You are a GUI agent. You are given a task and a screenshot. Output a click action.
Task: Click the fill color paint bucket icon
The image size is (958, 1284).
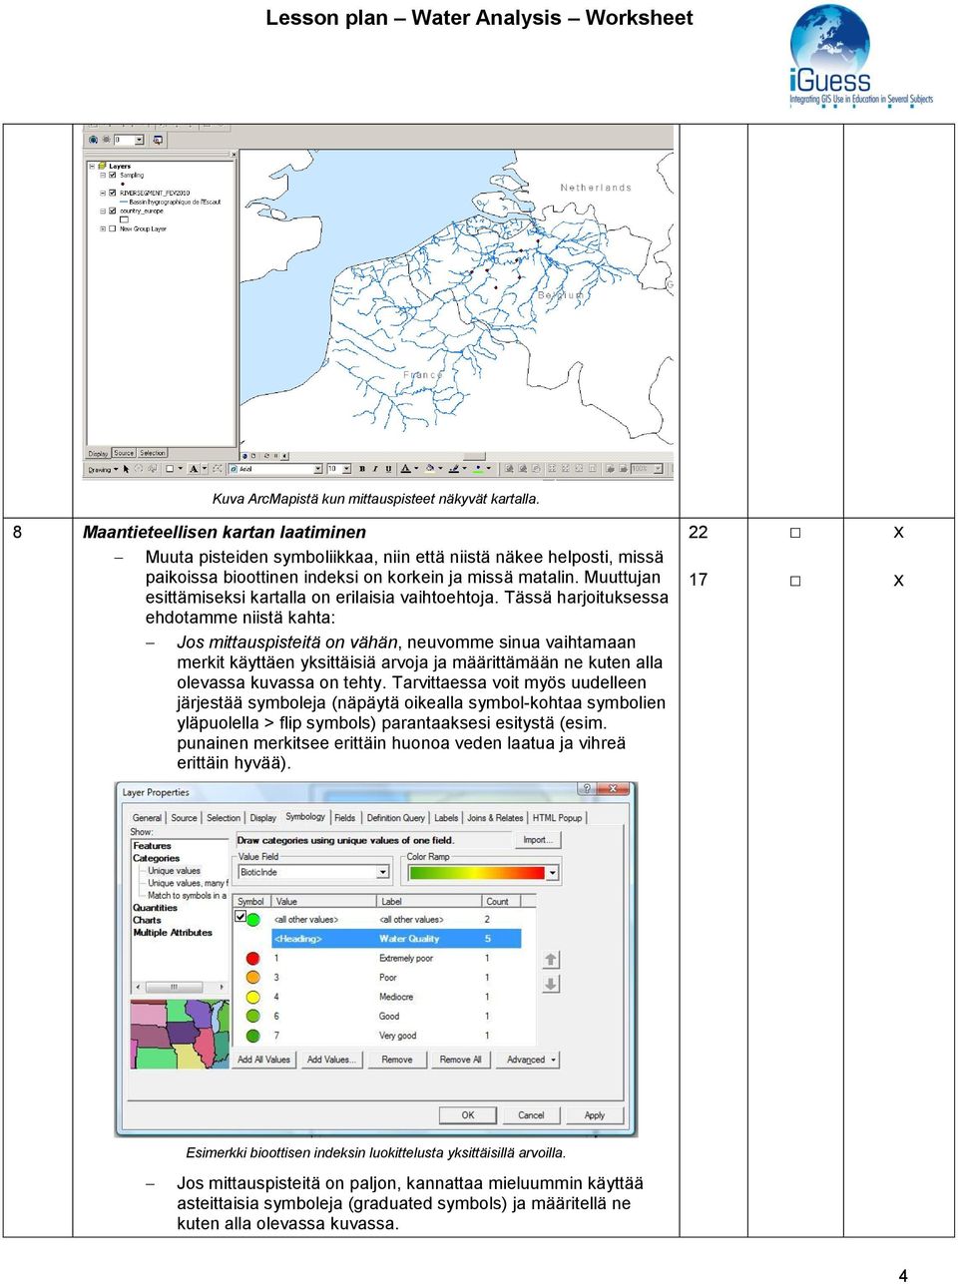point(430,469)
